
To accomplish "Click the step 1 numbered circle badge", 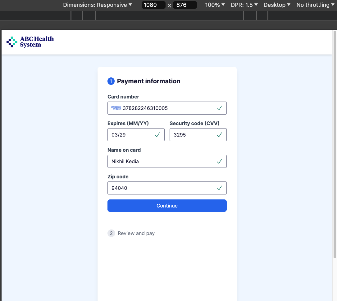I will point(111,81).
